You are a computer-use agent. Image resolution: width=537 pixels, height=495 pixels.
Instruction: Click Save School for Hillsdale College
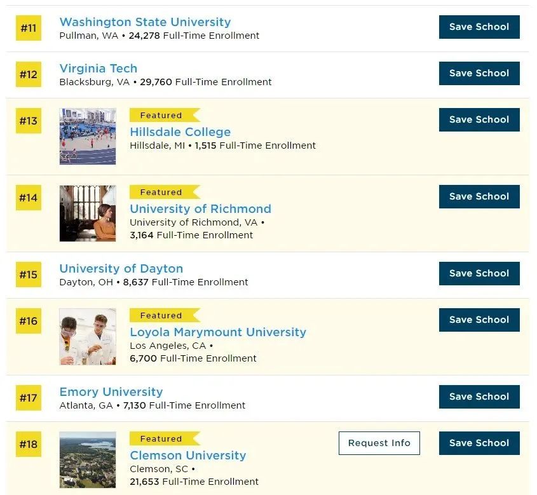pos(479,120)
